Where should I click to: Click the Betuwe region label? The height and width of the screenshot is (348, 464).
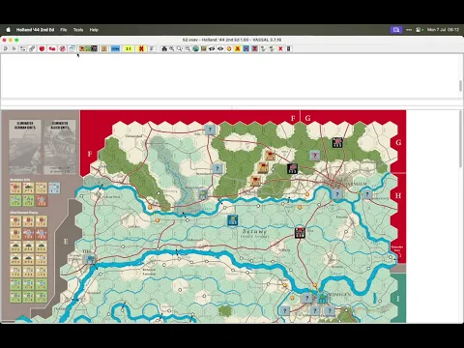coord(254,231)
